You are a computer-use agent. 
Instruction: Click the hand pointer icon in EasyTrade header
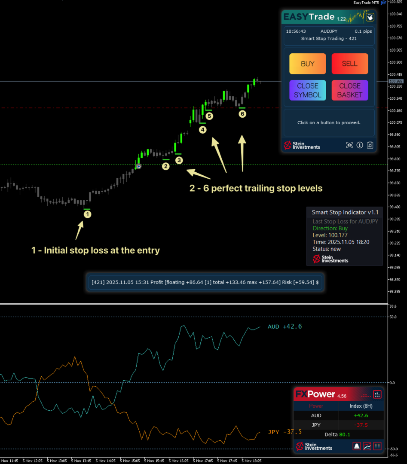click(x=370, y=17)
